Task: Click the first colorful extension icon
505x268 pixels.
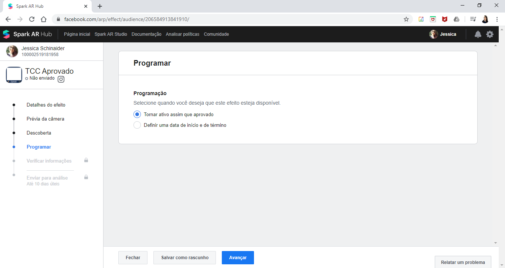Action: click(421, 19)
